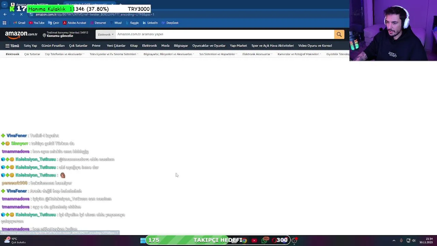Open WhatsApp from the taskbar
Viewport: 437px width, 246px height.
[x=265, y=241]
